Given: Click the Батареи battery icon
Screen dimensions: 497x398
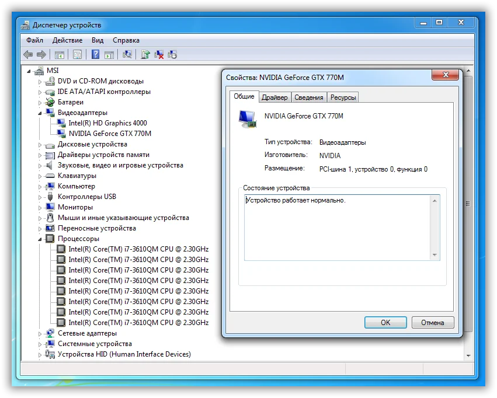Looking at the screenshot, I should tap(50, 102).
